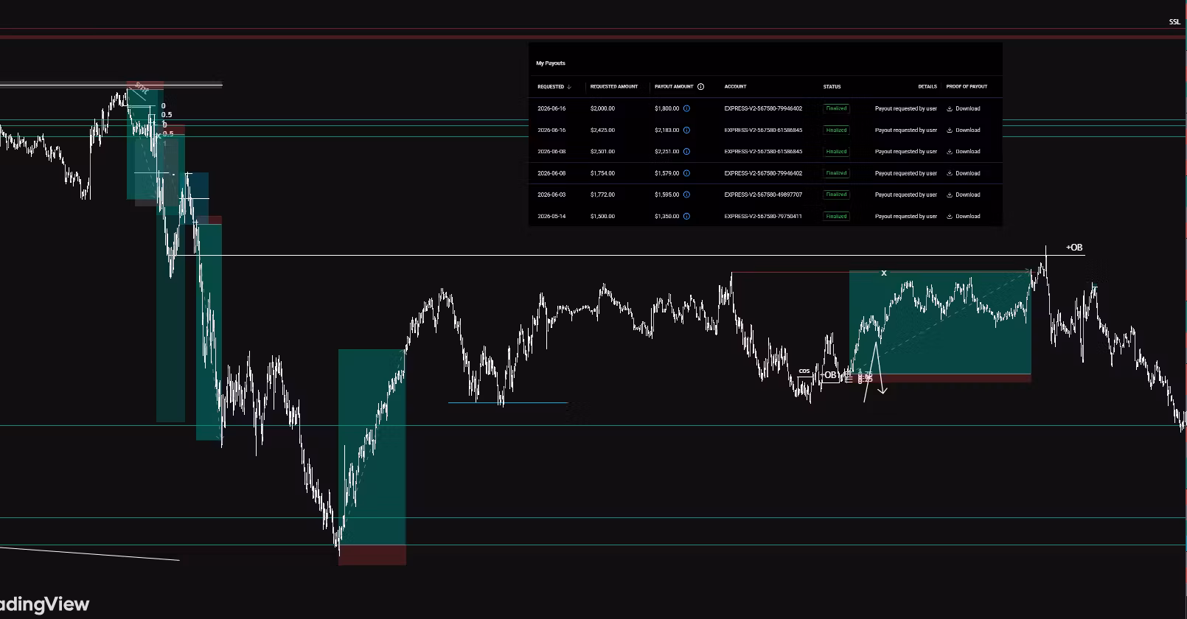Select the +OB label on the white line
The width and height of the screenshot is (1187, 619).
pyautogui.click(x=1074, y=248)
